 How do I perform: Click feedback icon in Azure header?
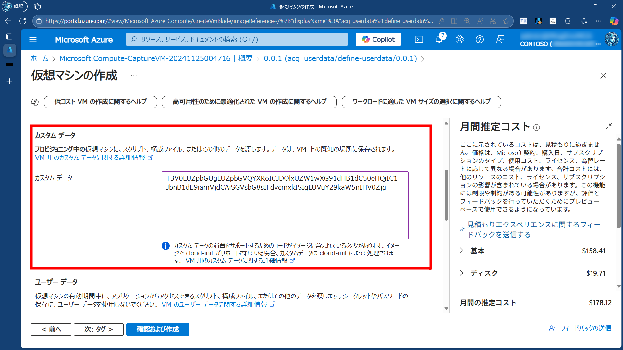(x=500, y=40)
